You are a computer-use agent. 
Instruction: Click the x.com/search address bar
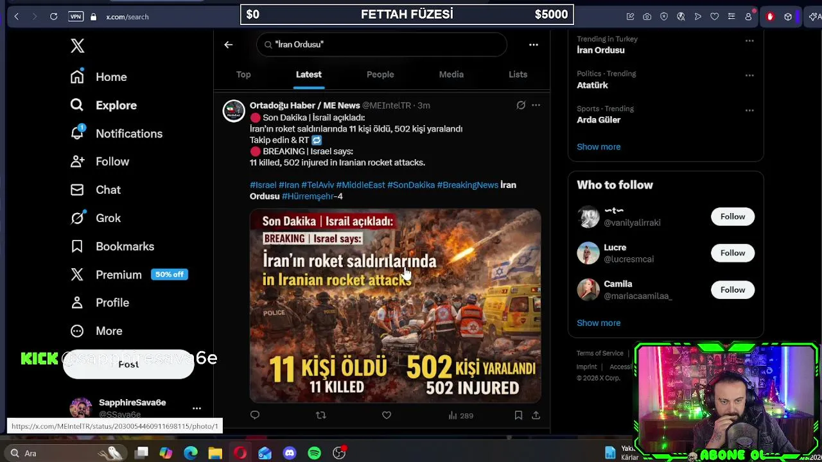pos(127,17)
